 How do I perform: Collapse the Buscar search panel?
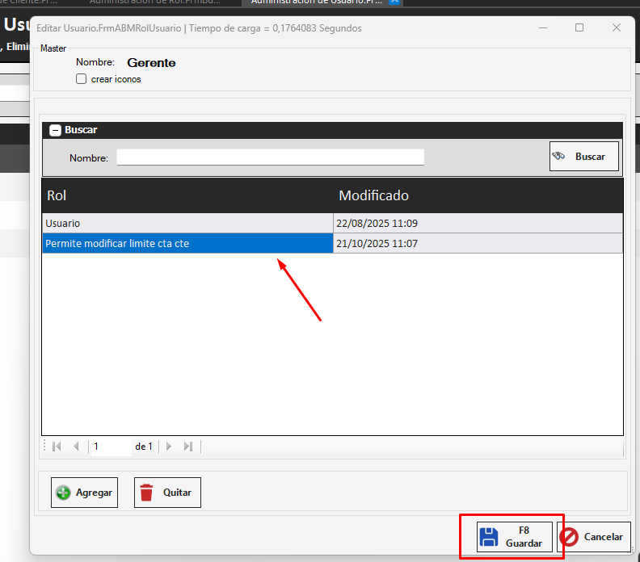point(55,130)
